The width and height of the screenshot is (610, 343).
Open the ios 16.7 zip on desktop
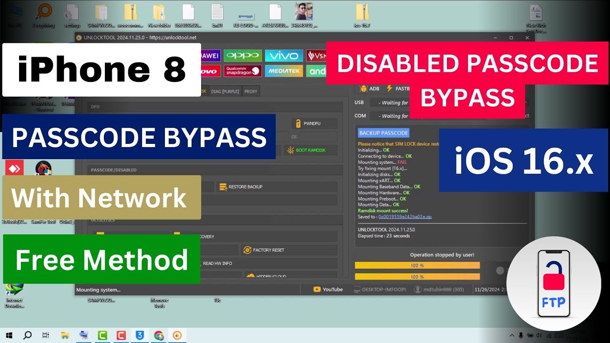(x=363, y=15)
